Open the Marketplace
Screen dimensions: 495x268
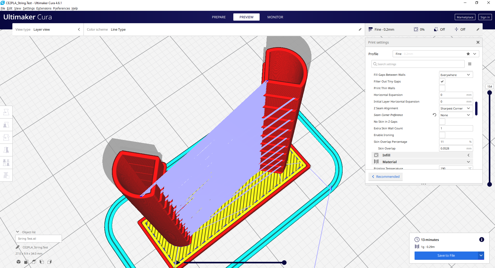(x=465, y=17)
